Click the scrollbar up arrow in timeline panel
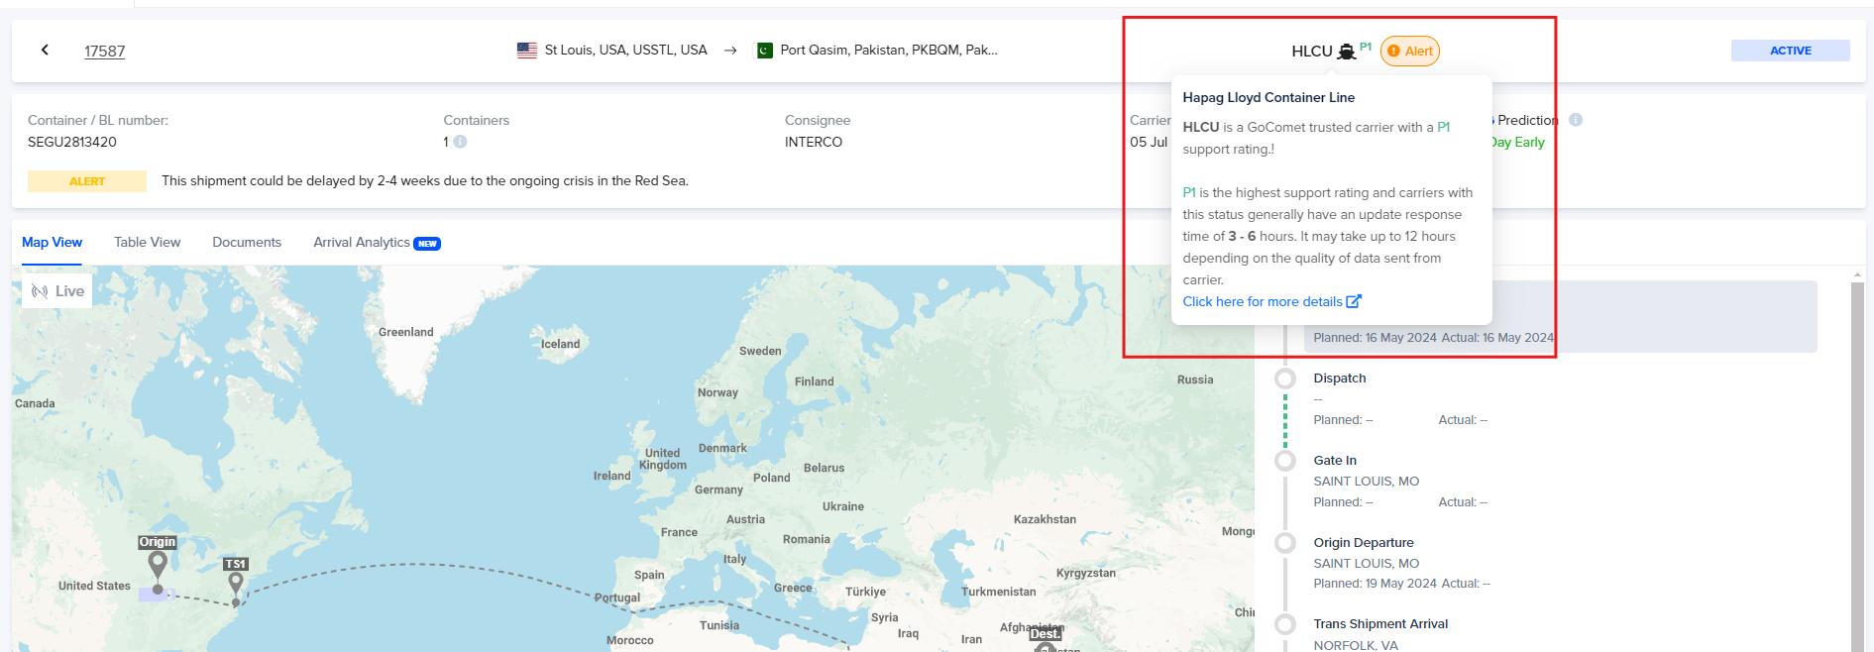Viewport: 1874px width, 652px height. 1857,274
